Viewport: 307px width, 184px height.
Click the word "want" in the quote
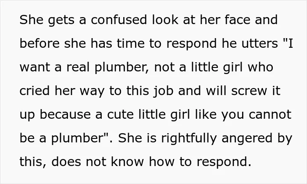pos(35,67)
